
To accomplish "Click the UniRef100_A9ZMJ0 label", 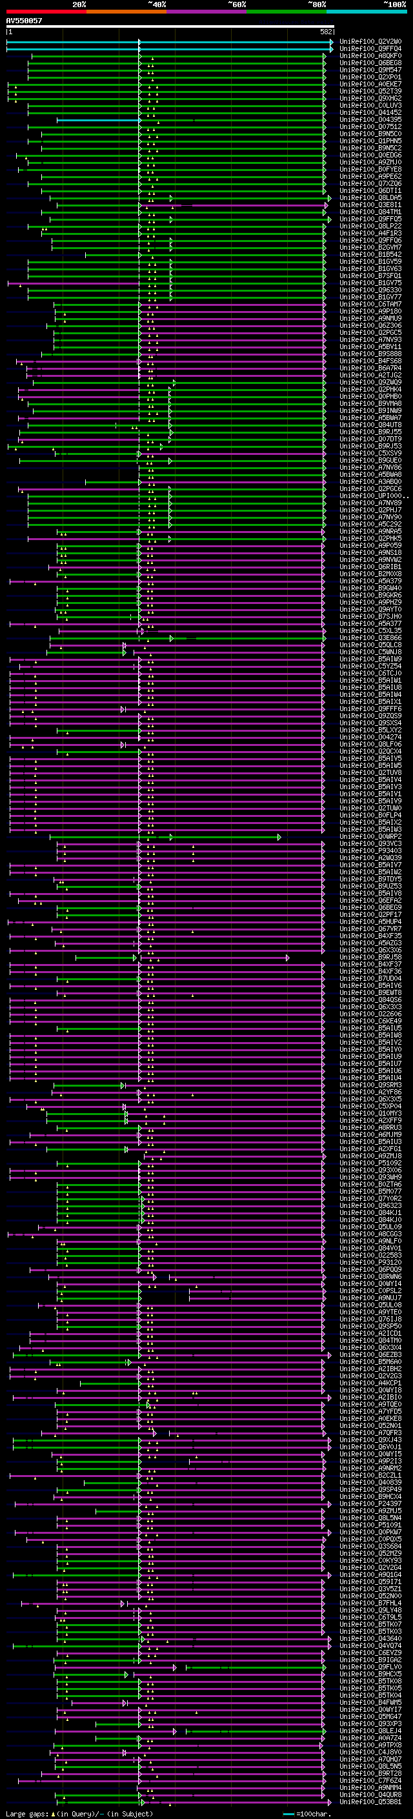I will coord(370,163).
